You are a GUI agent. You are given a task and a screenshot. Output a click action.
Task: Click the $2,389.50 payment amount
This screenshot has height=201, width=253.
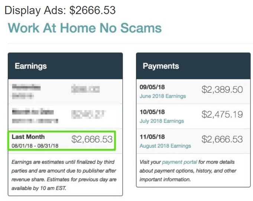coord(222,89)
